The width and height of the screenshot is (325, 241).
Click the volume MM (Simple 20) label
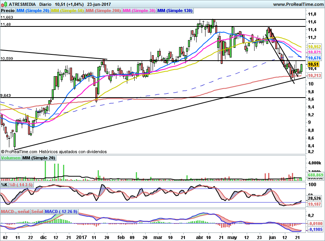(39, 158)
